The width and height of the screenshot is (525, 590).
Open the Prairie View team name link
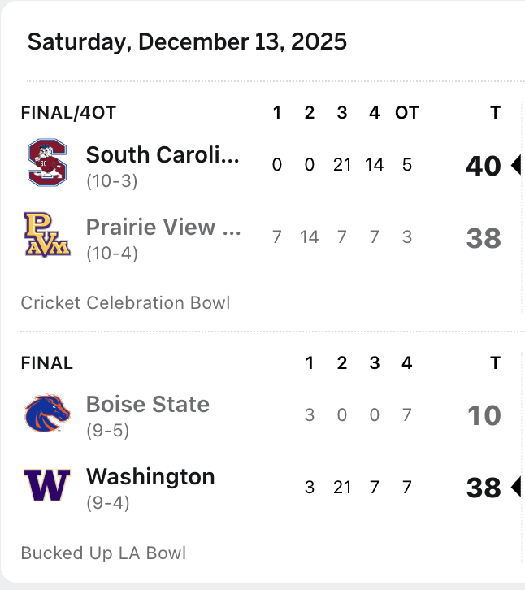[163, 227]
